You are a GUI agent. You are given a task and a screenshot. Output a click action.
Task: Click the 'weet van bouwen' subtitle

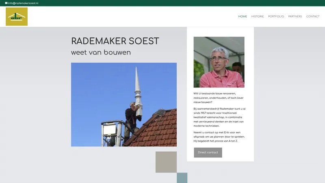[101, 52]
